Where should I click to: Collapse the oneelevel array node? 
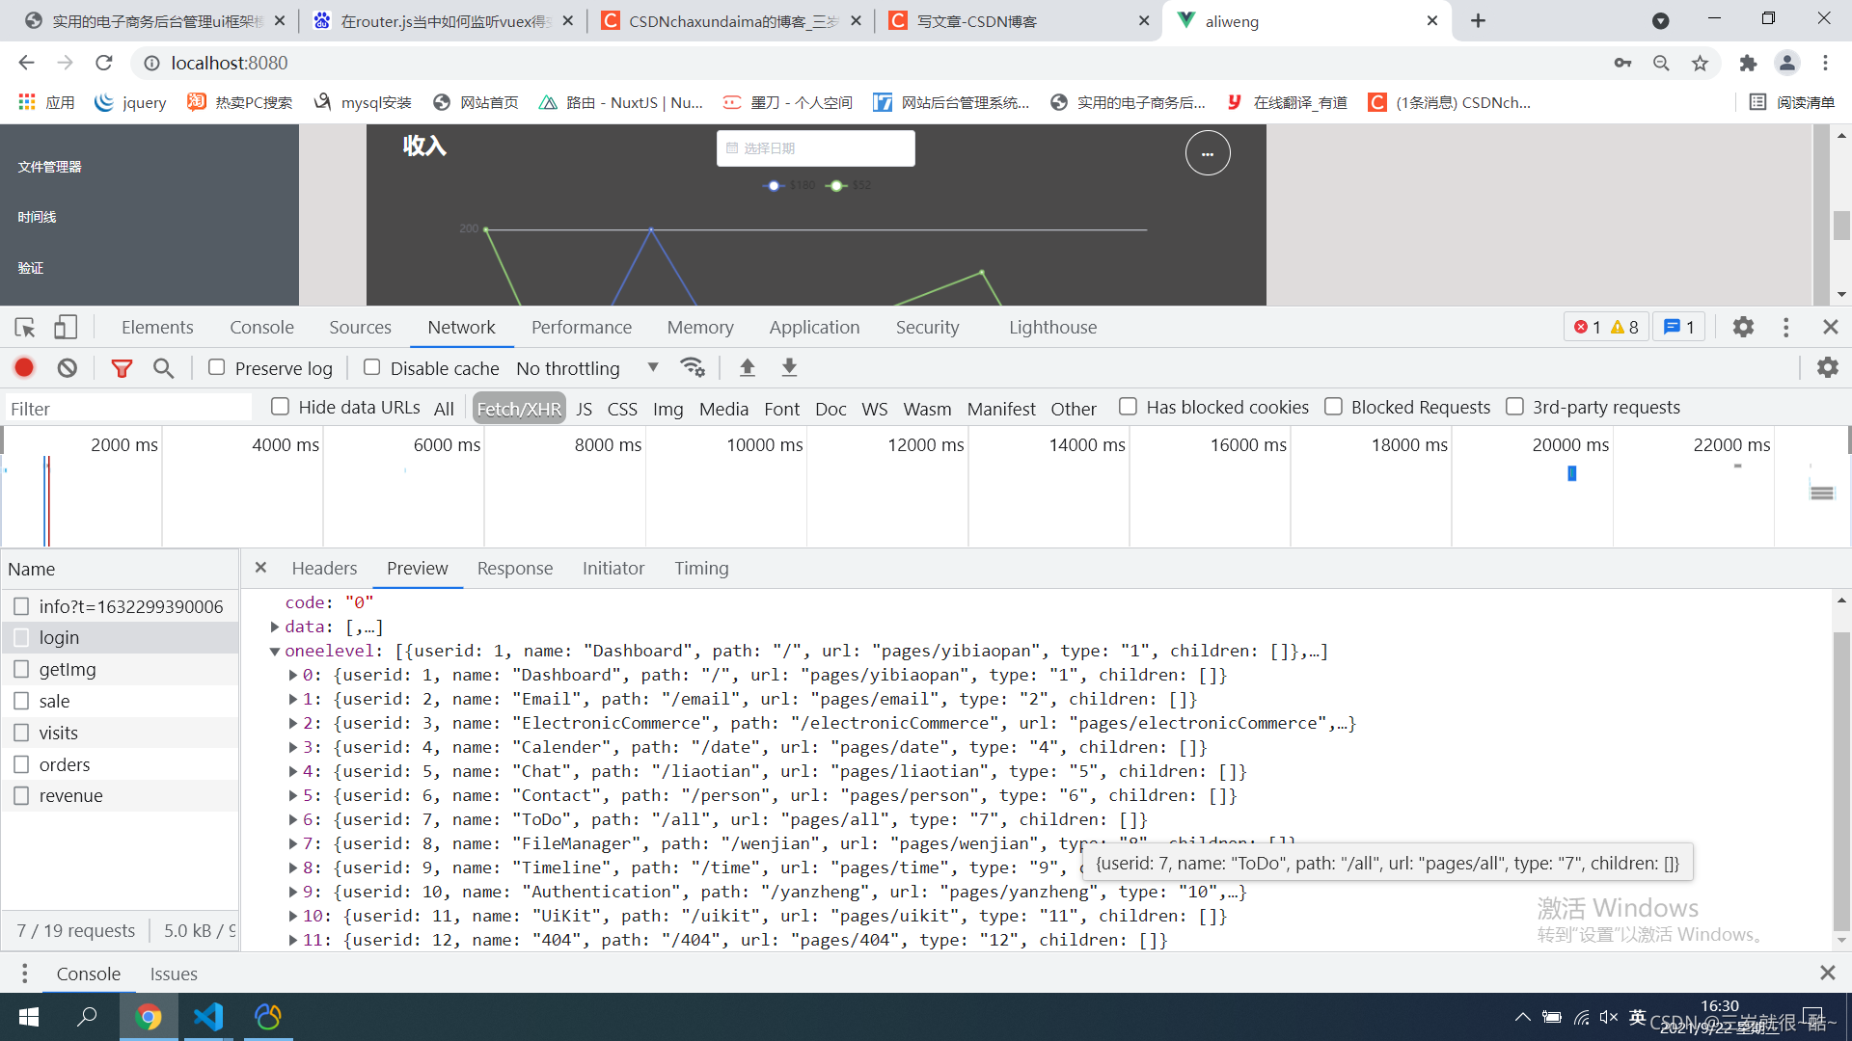point(275,651)
